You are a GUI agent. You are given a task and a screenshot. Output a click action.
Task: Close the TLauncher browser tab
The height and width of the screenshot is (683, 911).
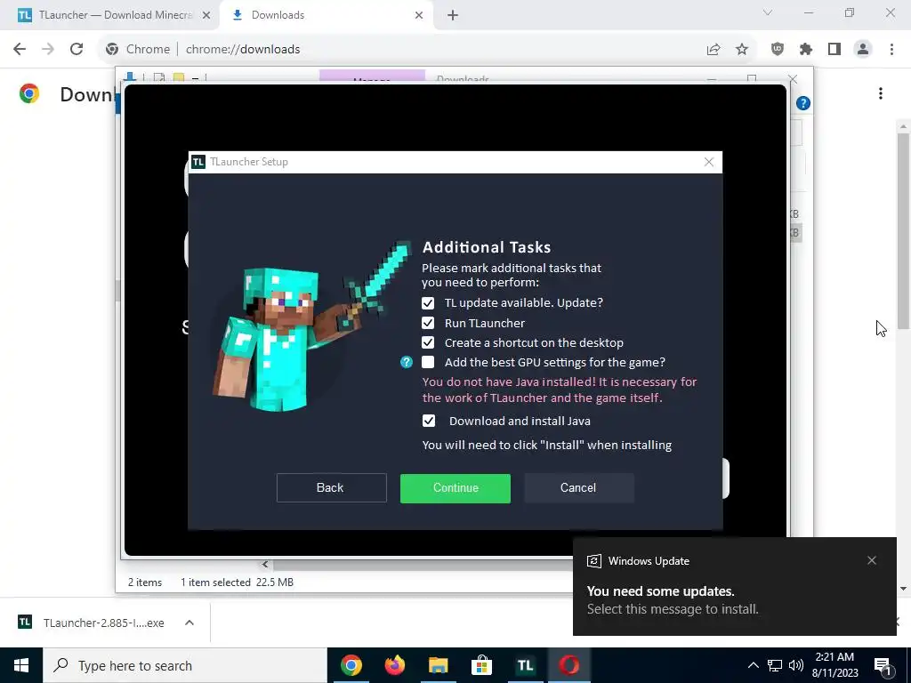pos(206,15)
